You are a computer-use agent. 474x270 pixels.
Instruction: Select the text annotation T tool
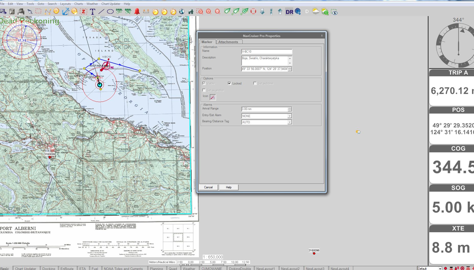coord(92,11)
